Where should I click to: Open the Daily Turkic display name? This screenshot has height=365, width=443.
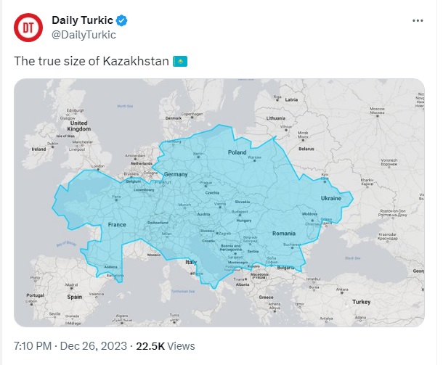click(x=82, y=20)
